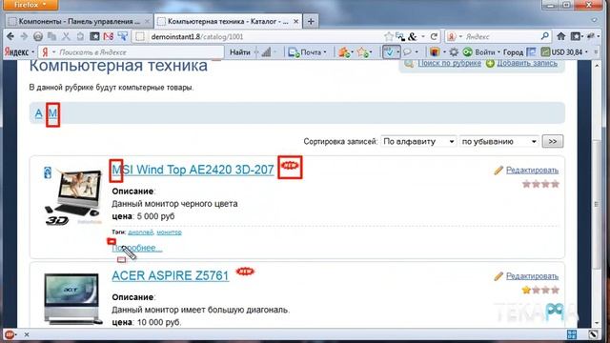Open the дисплей tag link

pyautogui.click(x=140, y=232)
